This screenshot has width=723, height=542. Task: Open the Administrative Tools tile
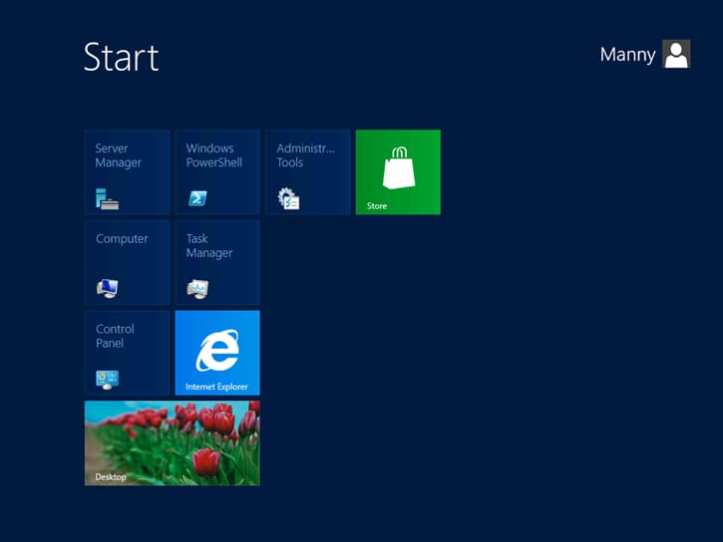[308, 172]
